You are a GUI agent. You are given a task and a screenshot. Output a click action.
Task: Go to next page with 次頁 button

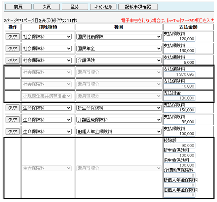coord(47,7)
